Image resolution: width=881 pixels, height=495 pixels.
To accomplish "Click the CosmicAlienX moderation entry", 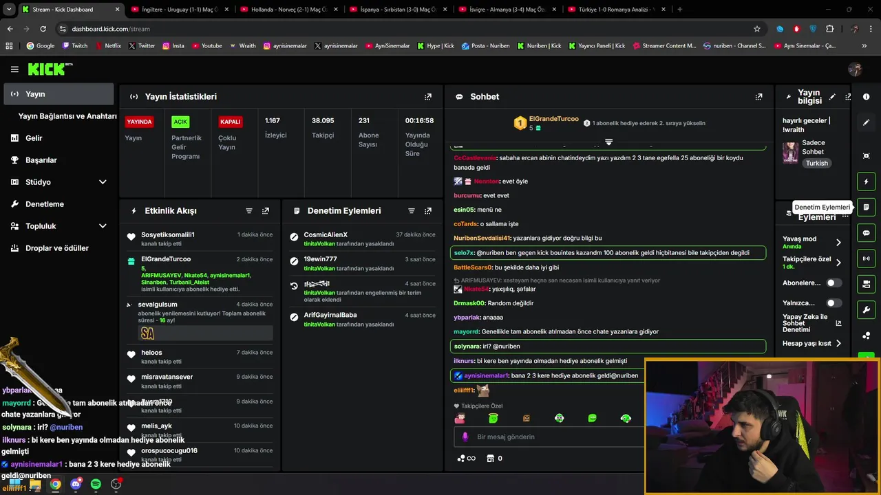I will click(x=363, y=239).
